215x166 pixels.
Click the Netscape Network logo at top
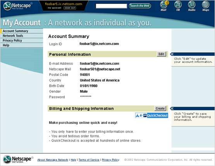(18, 6)
